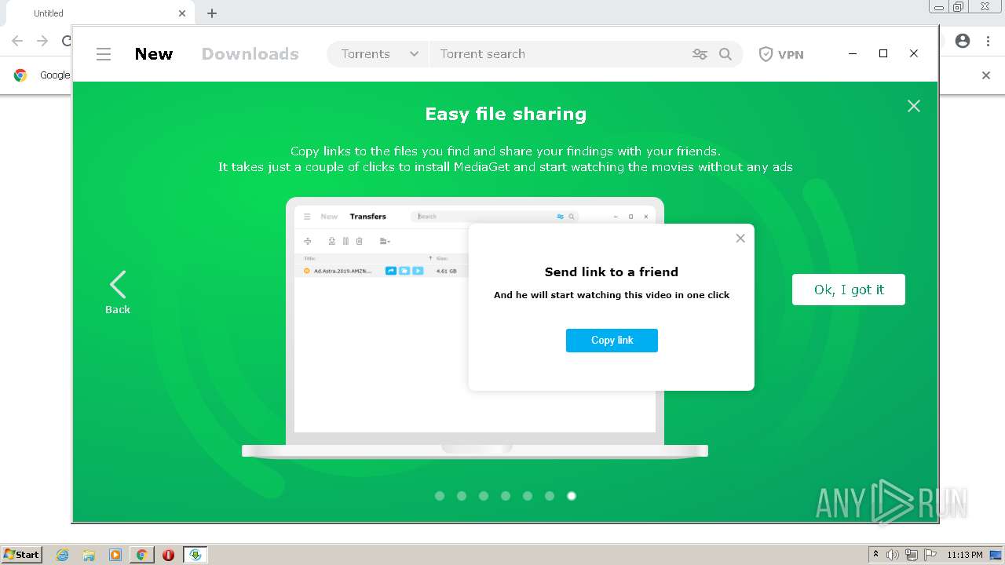Jump to the second tutorial slide dot
The width and height of the screenshot is (1005, 565).
pos(462,496)
